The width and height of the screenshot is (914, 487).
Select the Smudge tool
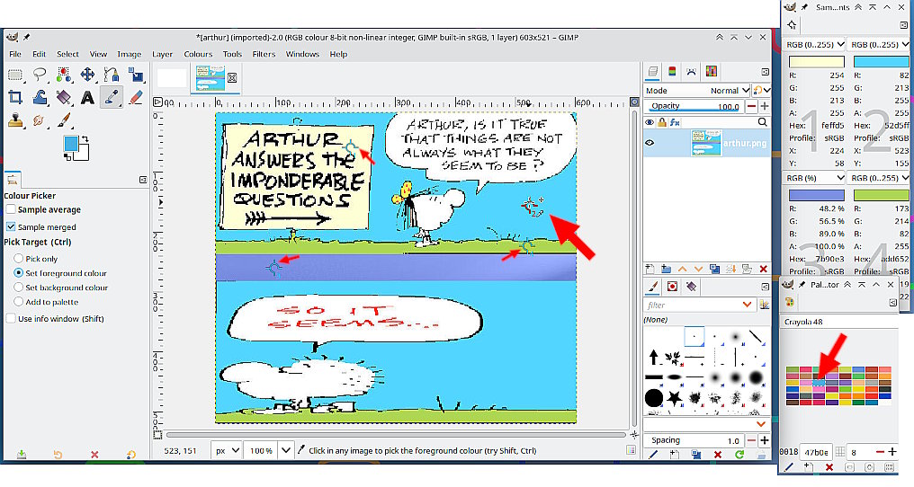pyautogui.click(x=40, y=120)
